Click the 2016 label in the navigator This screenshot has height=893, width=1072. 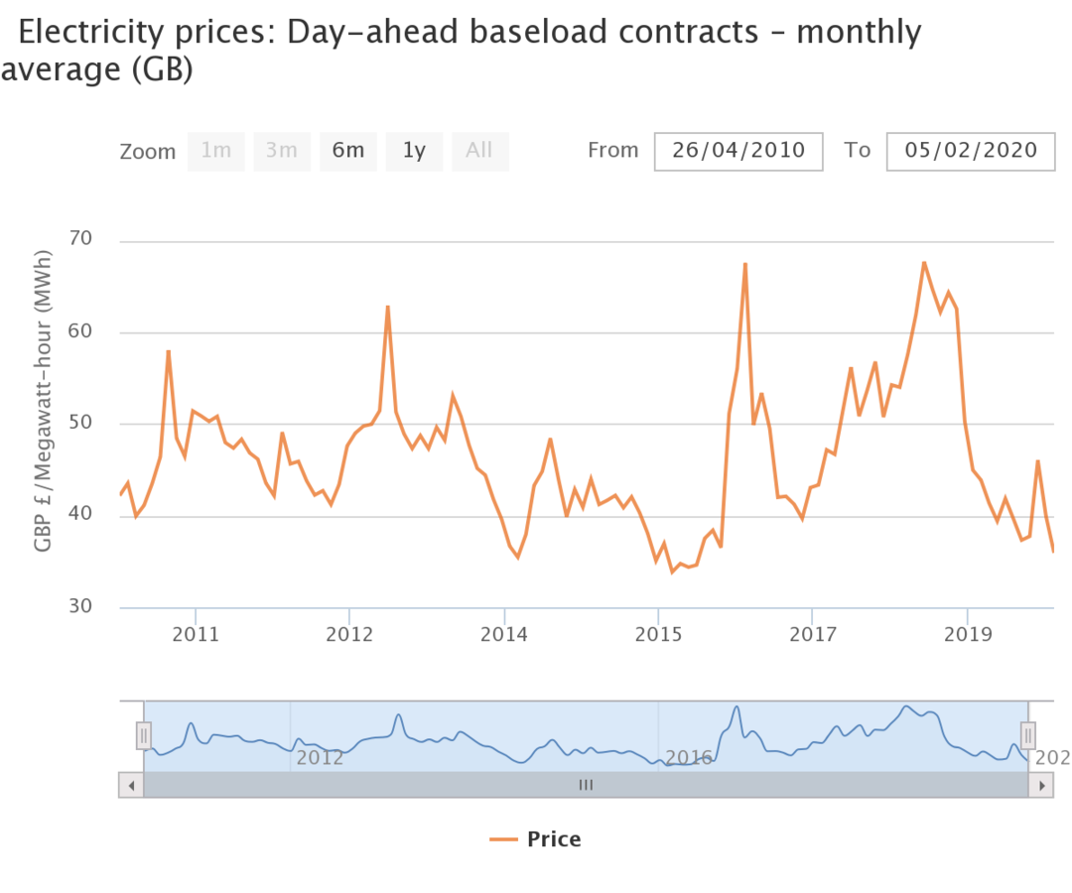tap(689, 758)
